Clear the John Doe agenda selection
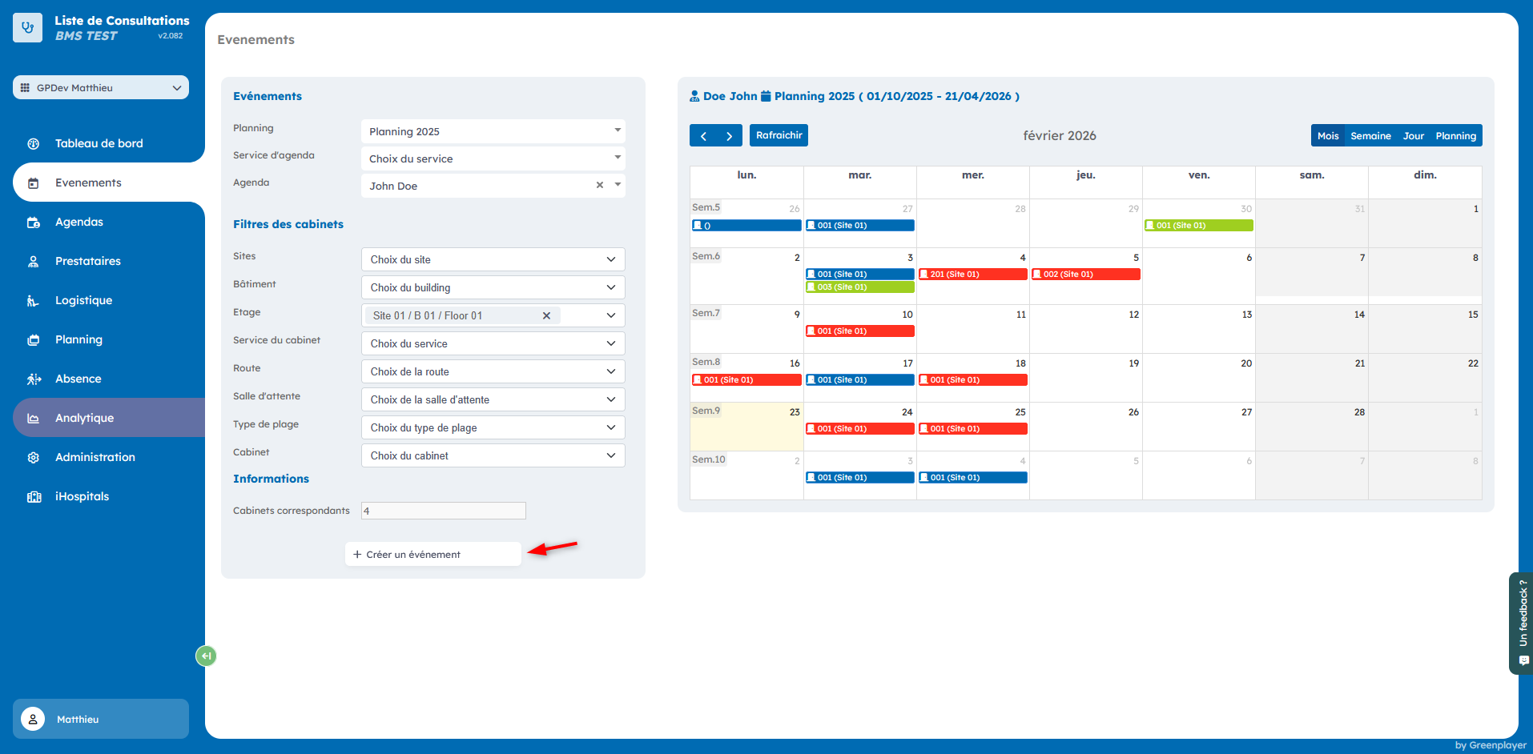 (599, 186)
